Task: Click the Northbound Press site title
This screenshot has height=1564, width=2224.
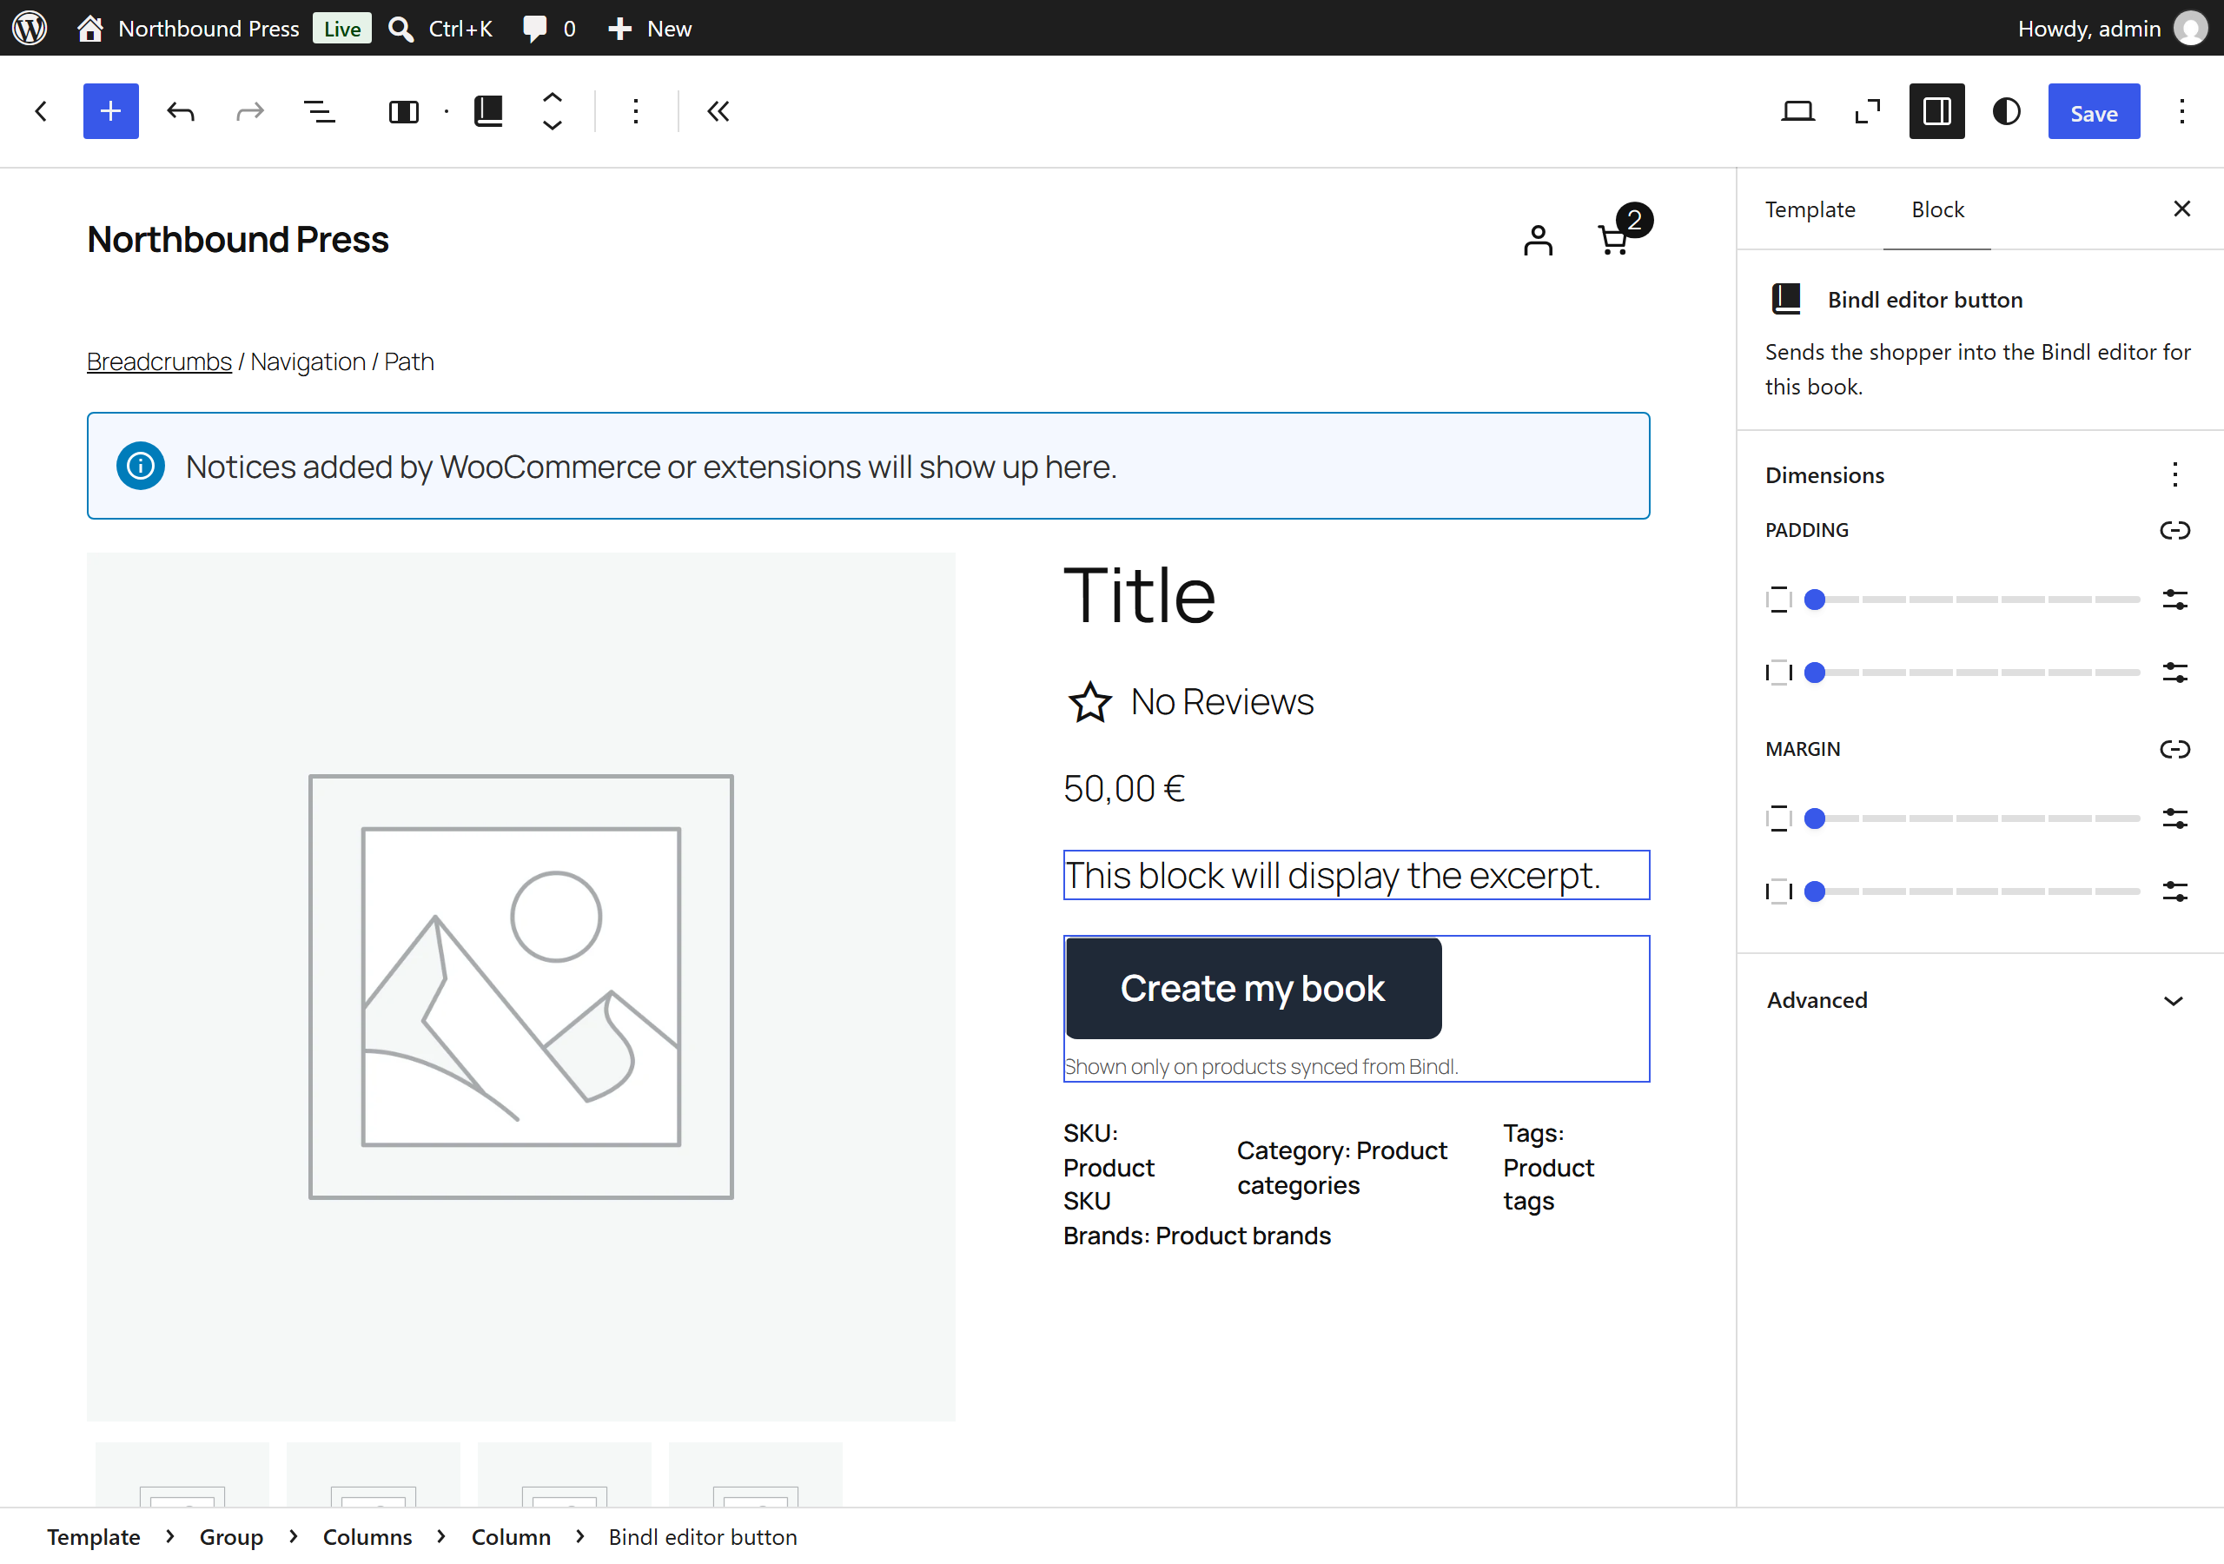Action: click(237, 239)
